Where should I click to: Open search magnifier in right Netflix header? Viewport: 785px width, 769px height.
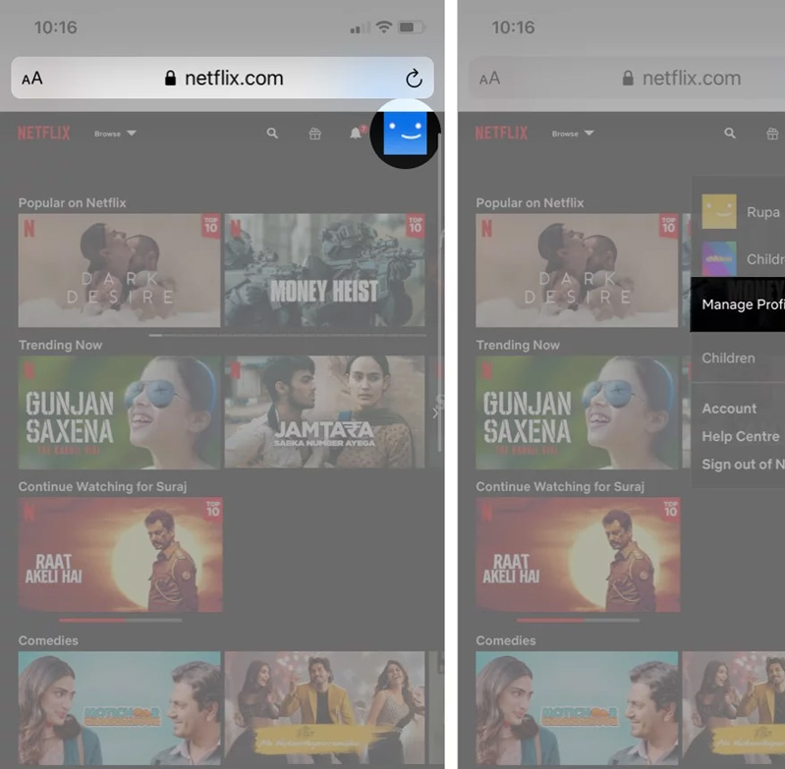[730, 134]
